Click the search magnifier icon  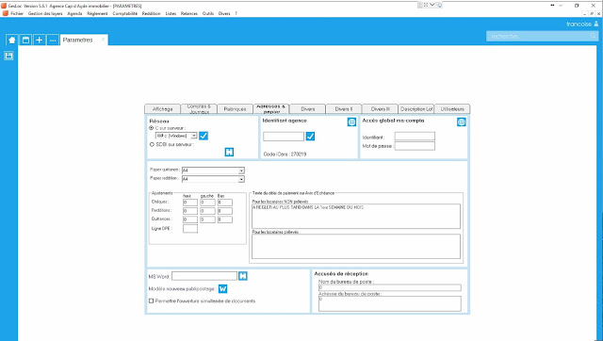(594, 36)
